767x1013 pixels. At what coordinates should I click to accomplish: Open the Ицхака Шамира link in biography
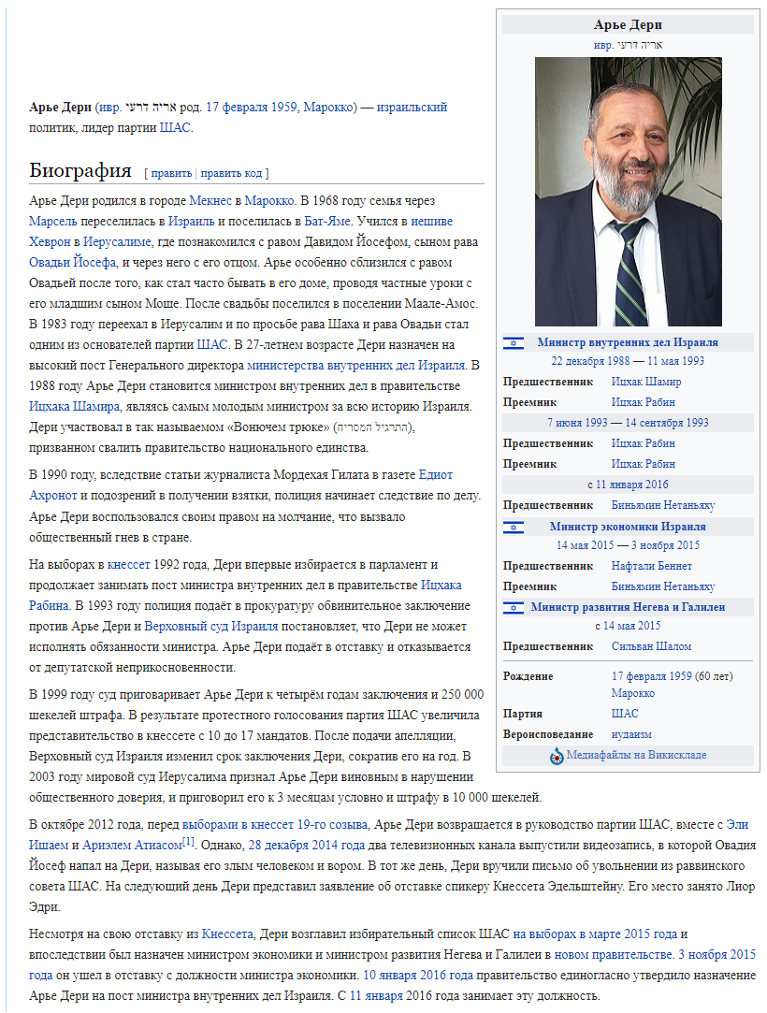74,407
